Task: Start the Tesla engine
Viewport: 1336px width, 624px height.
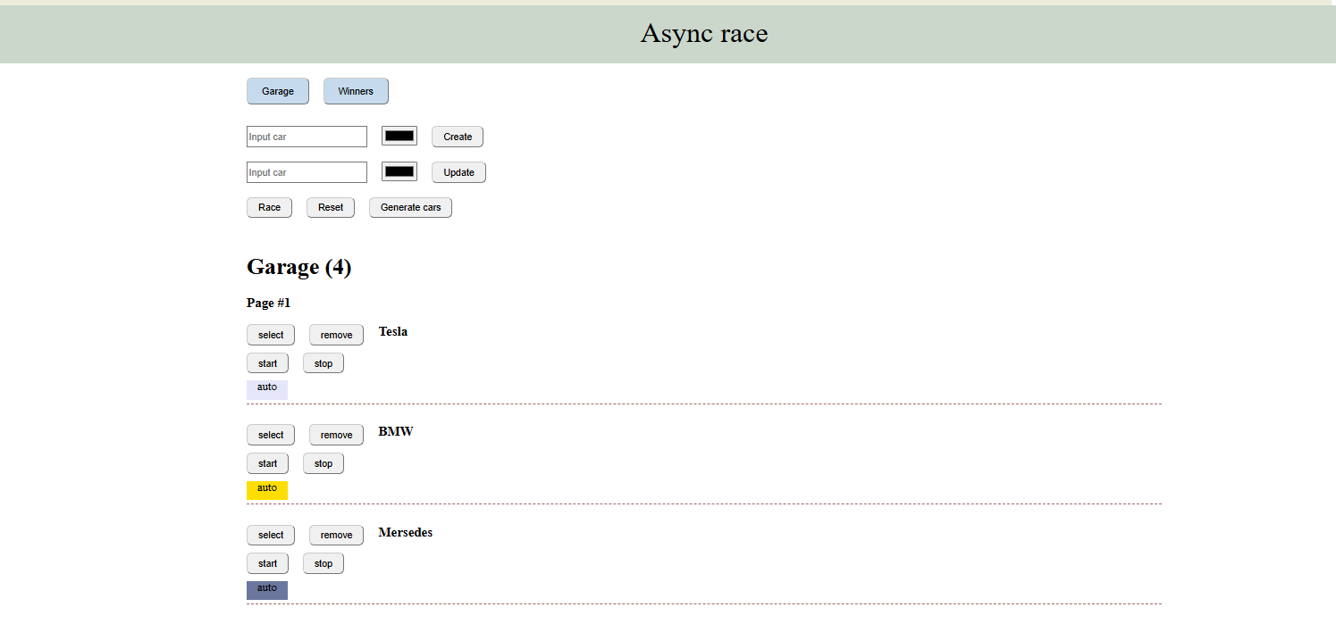Action: pyautogui.click(x=267, y=363)
